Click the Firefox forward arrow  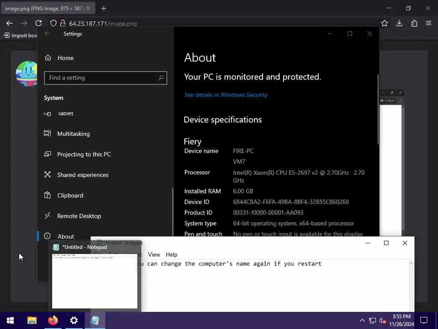[24, 24]
